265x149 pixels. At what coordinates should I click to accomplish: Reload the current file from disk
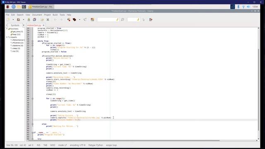tap(42, 19)
